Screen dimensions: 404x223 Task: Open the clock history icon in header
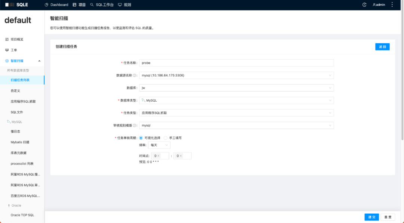tap(364, 4)
